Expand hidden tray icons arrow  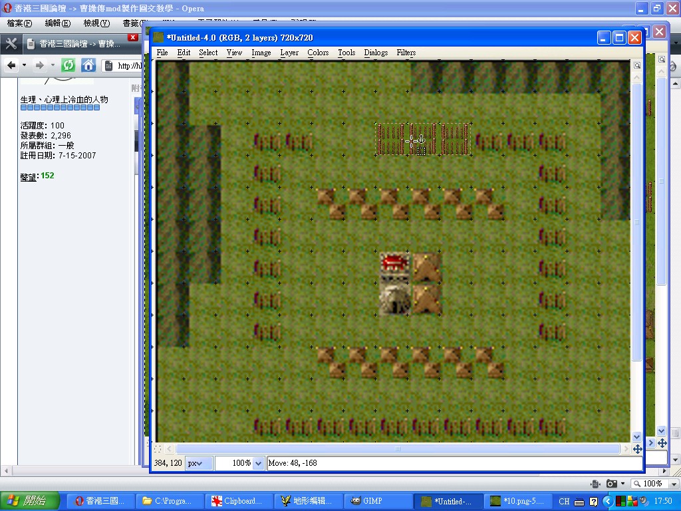[x=607, y=502]
